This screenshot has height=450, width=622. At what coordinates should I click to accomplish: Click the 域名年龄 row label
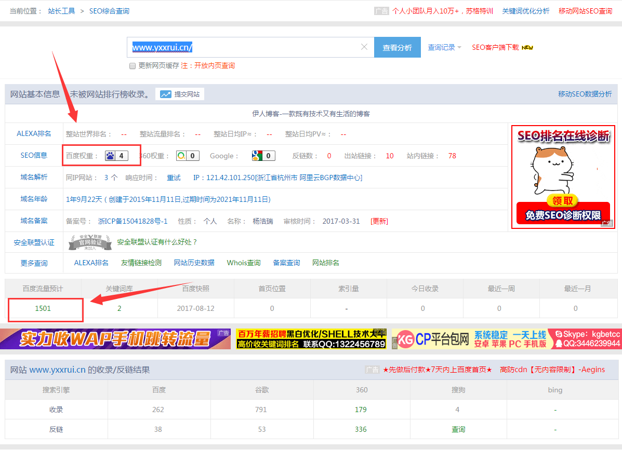click(x=34, y=199)
